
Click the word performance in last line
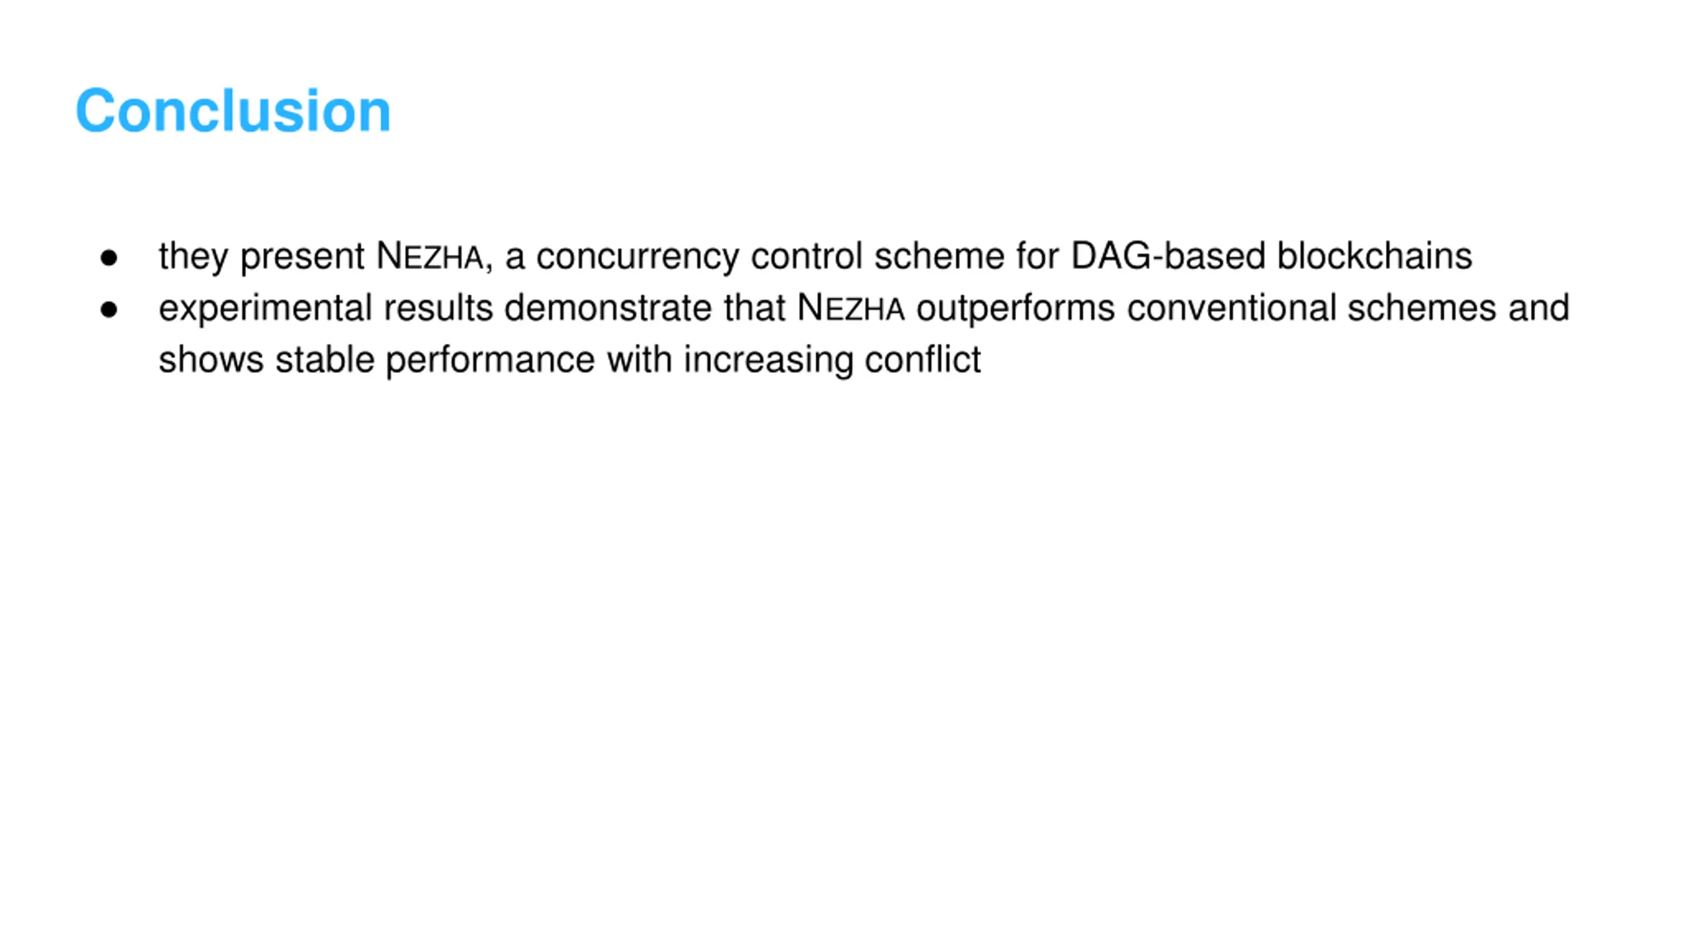[x=490, y=360]
